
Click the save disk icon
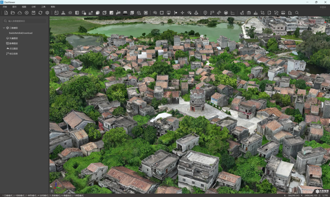pyautogui.click(x=33, y=13)
